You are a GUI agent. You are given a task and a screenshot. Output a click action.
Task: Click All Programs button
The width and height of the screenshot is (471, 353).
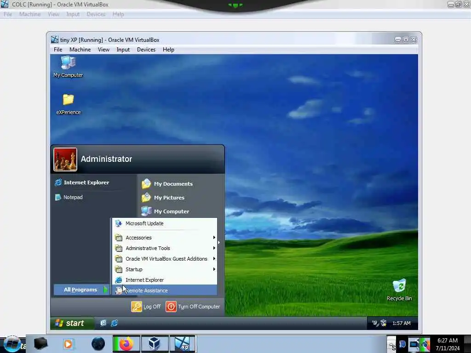click(81, 290)
